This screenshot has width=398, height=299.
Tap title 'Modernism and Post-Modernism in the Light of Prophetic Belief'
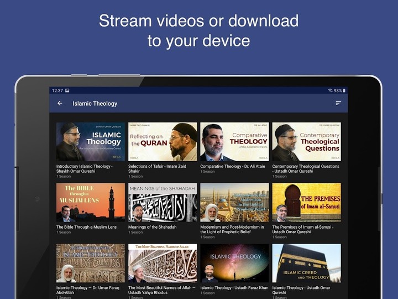click(x=232, y=229)
